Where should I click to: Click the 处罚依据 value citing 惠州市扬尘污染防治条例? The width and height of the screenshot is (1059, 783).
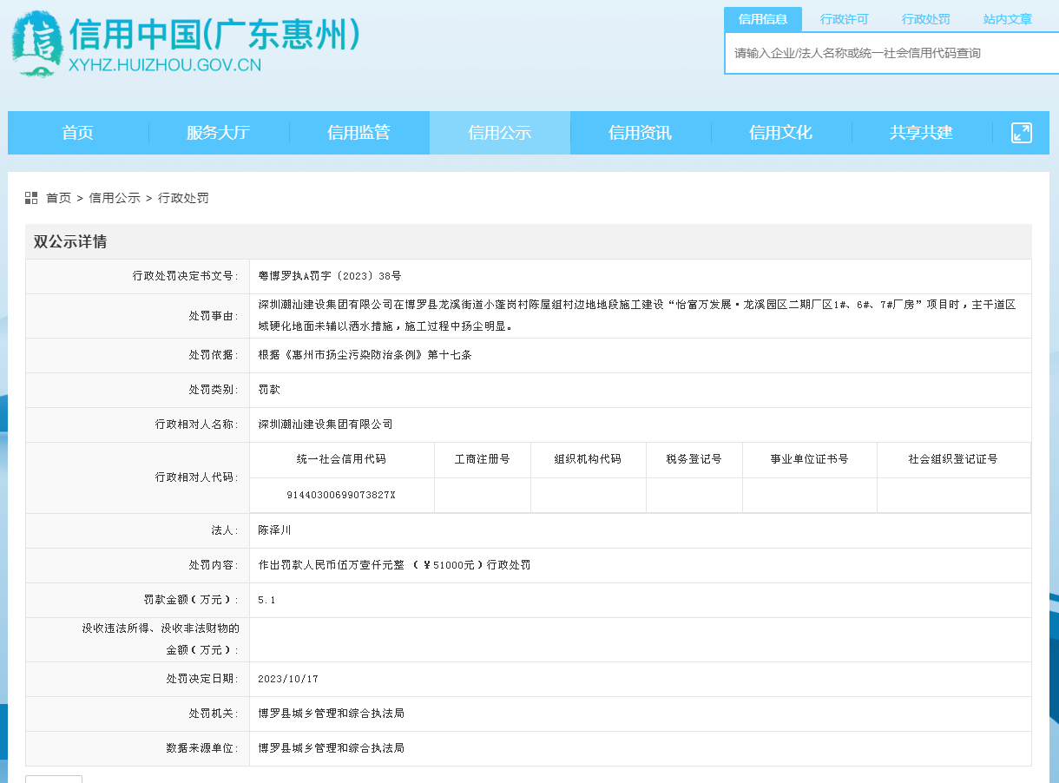click(x=365, y=355)
